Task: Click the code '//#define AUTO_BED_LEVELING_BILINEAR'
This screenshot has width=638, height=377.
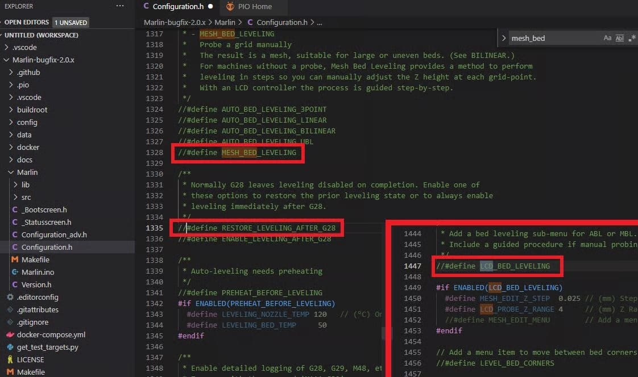Action: [x=257, y=131]
